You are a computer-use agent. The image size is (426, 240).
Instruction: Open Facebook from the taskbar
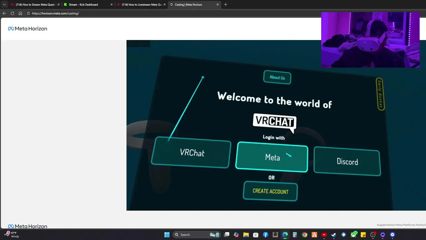coord(266,235)
